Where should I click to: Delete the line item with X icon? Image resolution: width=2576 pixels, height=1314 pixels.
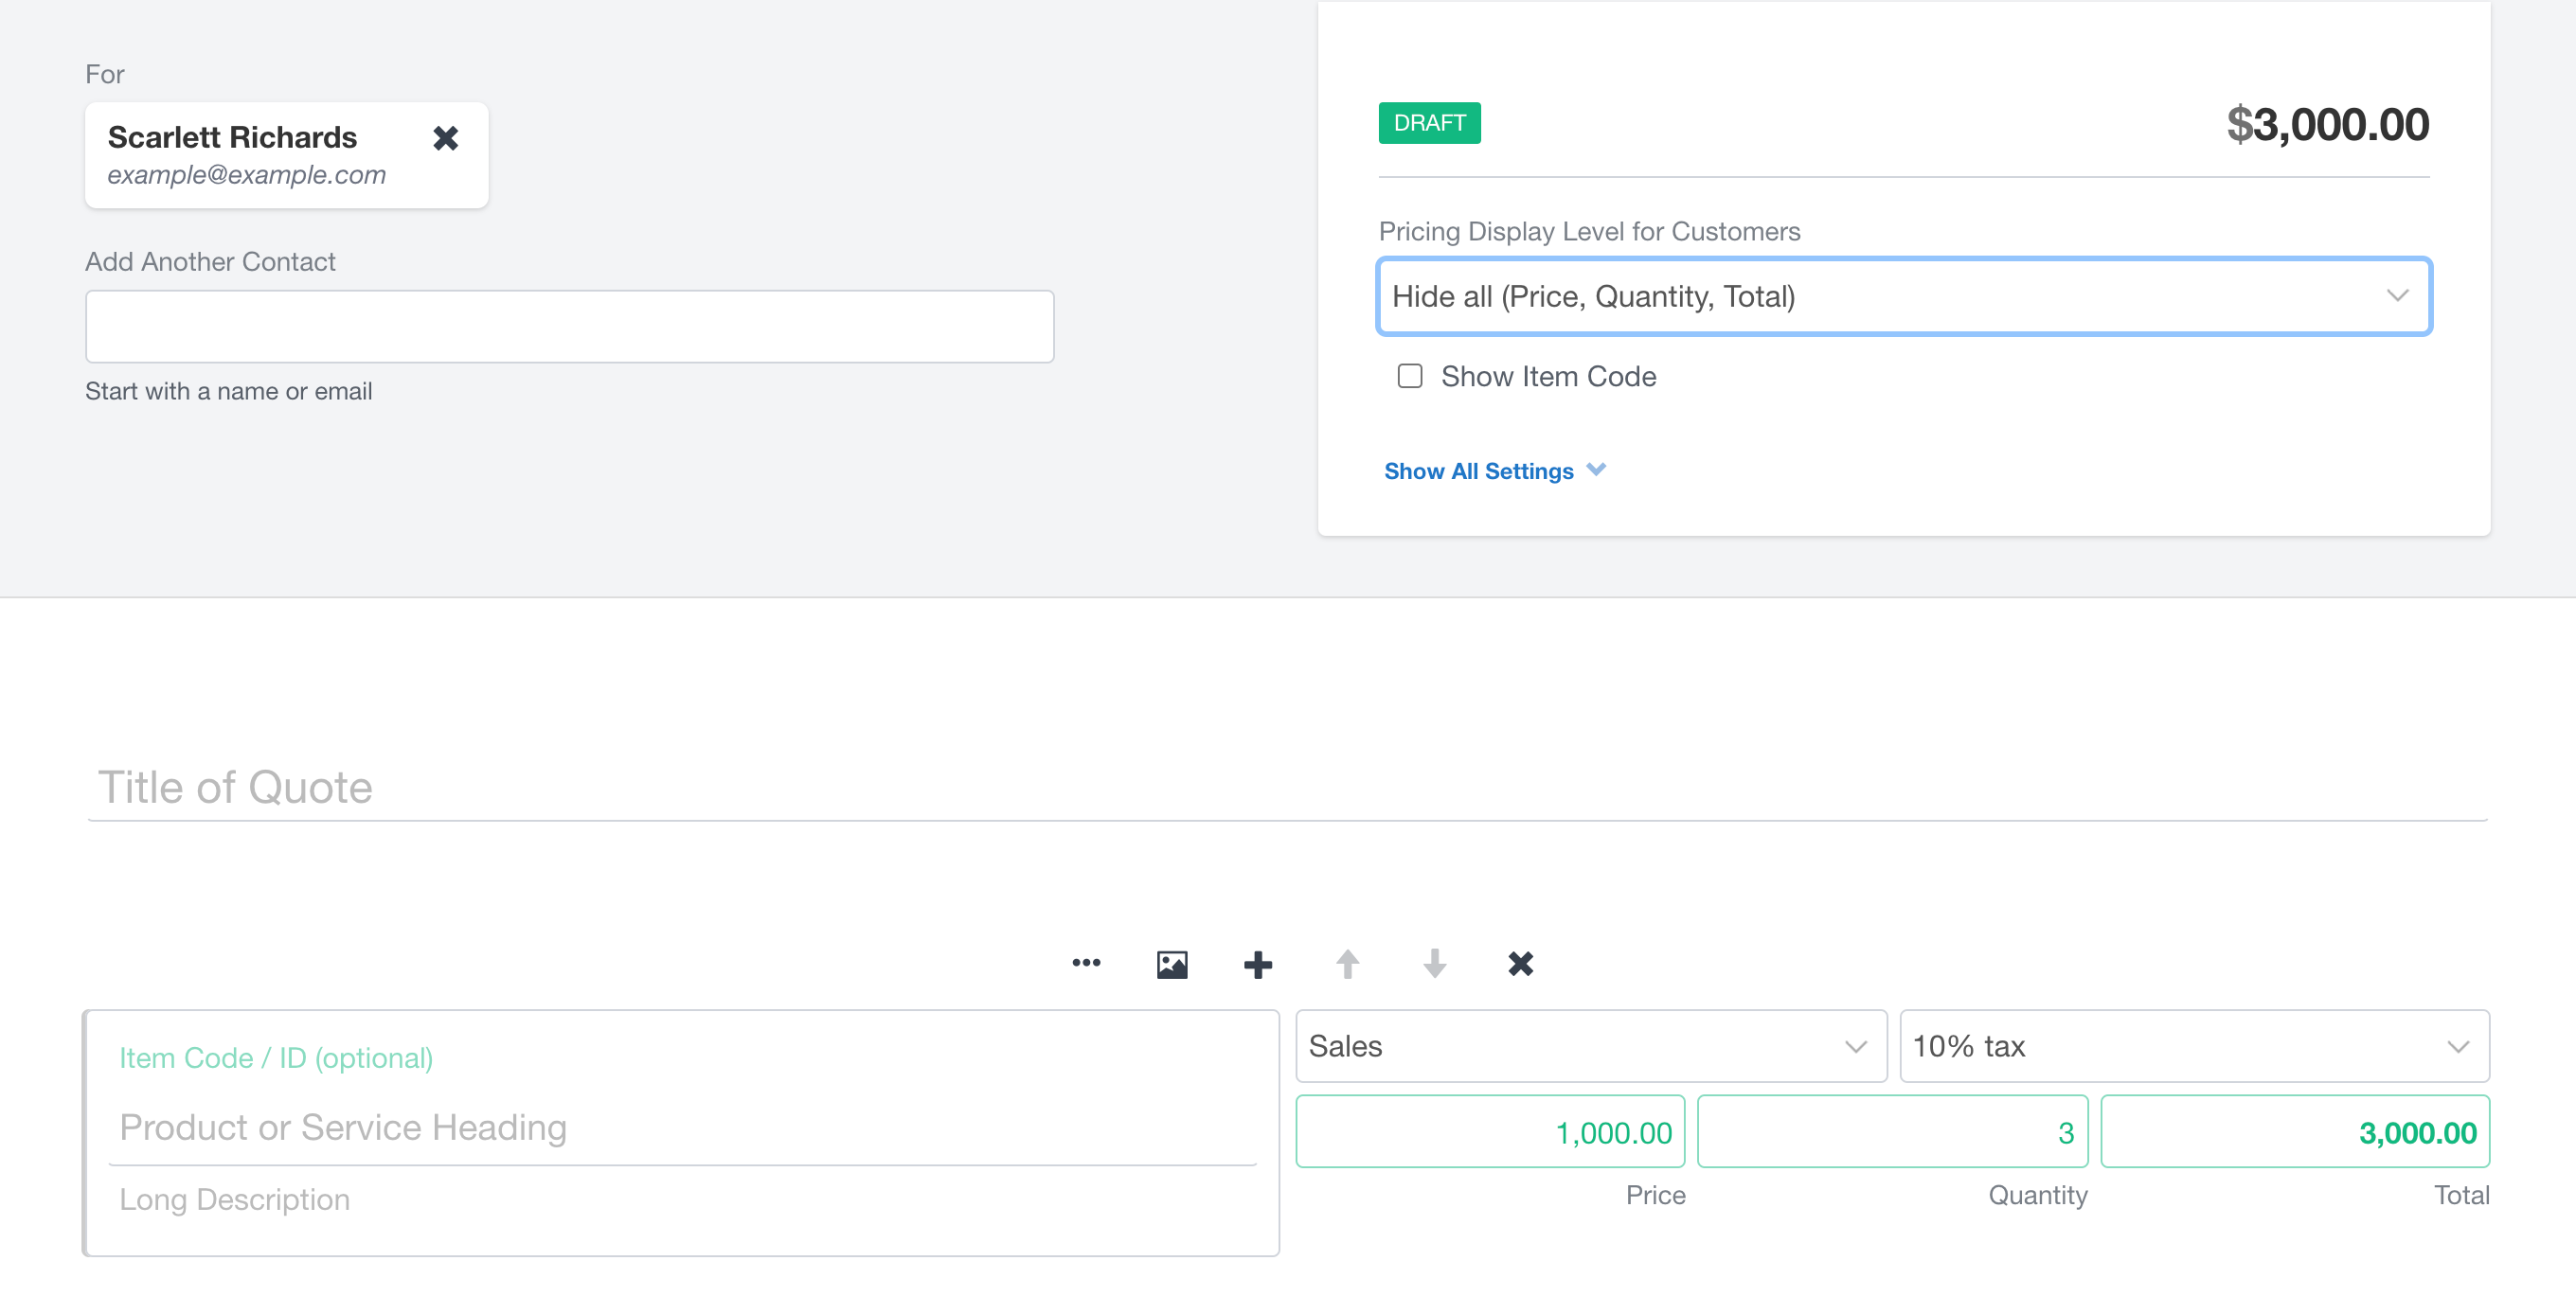[1521, 965]
